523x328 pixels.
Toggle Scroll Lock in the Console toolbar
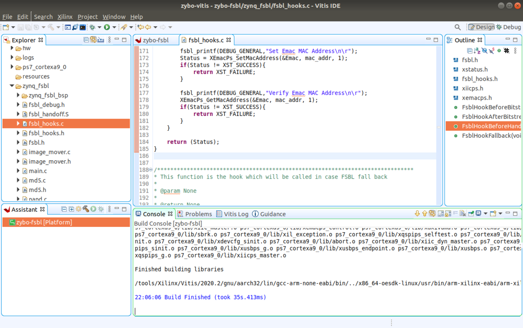[448, 213]
